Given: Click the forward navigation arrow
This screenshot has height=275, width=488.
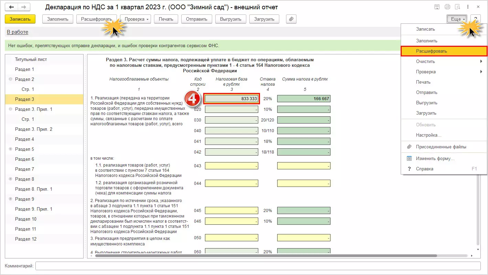Looking at the screenshot, I should 23,7.
